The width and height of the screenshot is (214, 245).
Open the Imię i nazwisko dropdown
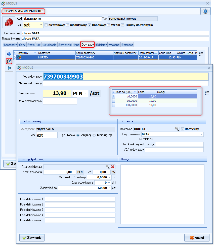(x=201, y=134)
